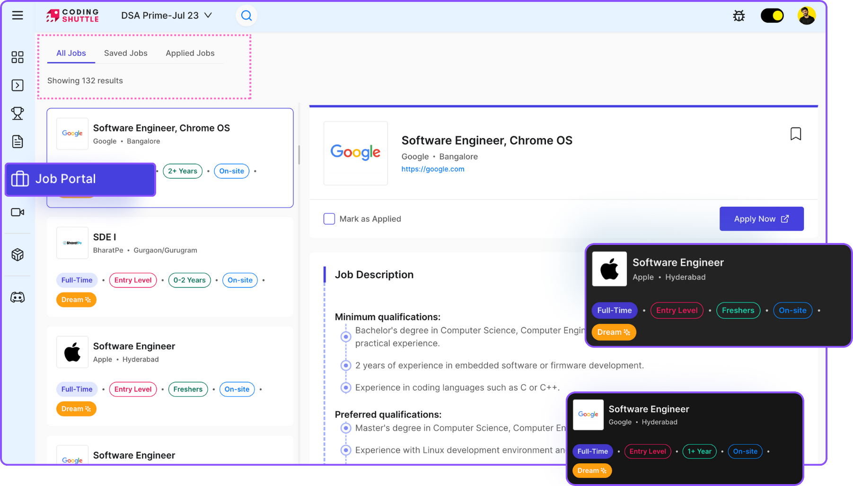The height and width of the screenshot is (486, 853).
Task: Open the Job Portal briefcase icon
Action: point(20,179)
